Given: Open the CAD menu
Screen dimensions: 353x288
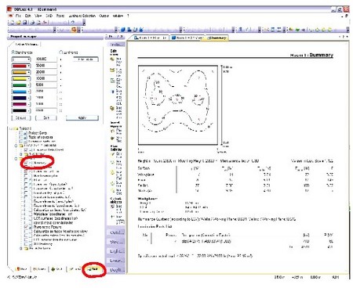Looking at the screenshot, I should 49,16.
